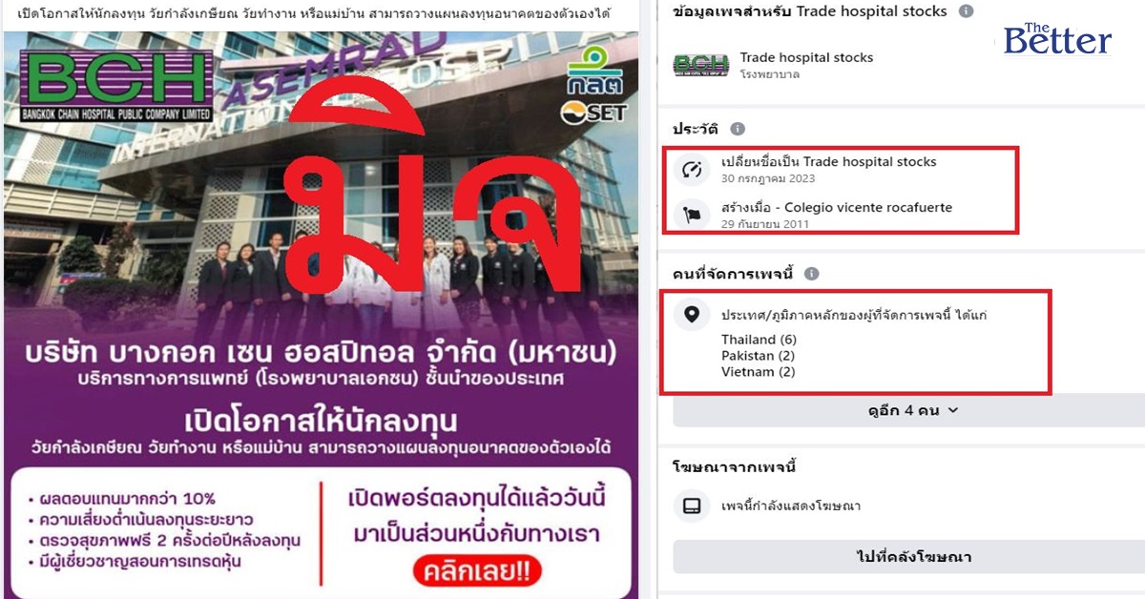Click info icon next to คนที่จัดการเพจนี้

click(812, 274)
